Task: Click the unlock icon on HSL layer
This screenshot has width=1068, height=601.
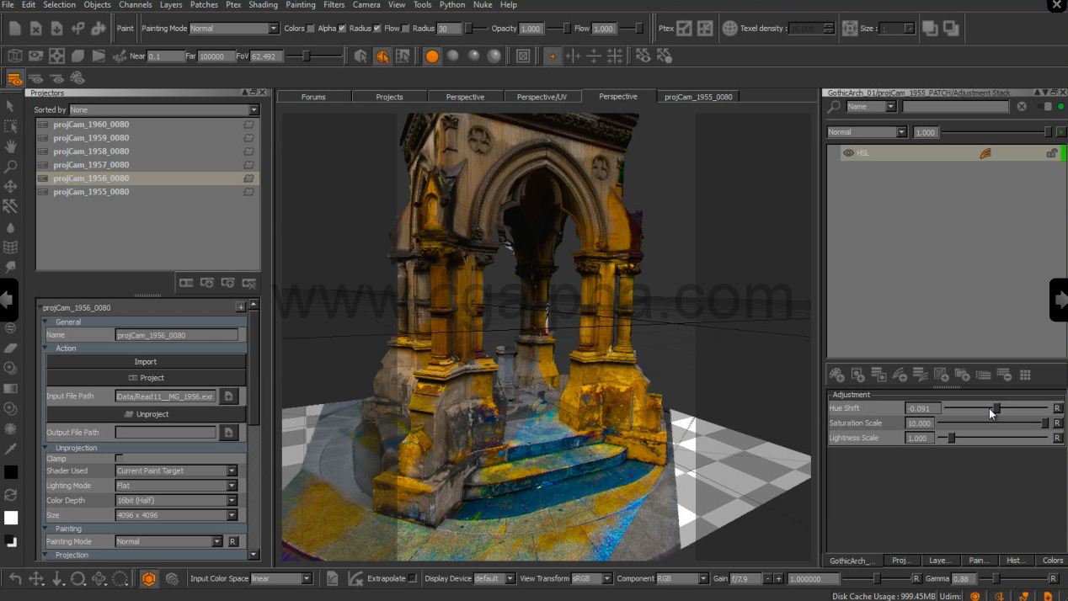Action: (1051, 153)
